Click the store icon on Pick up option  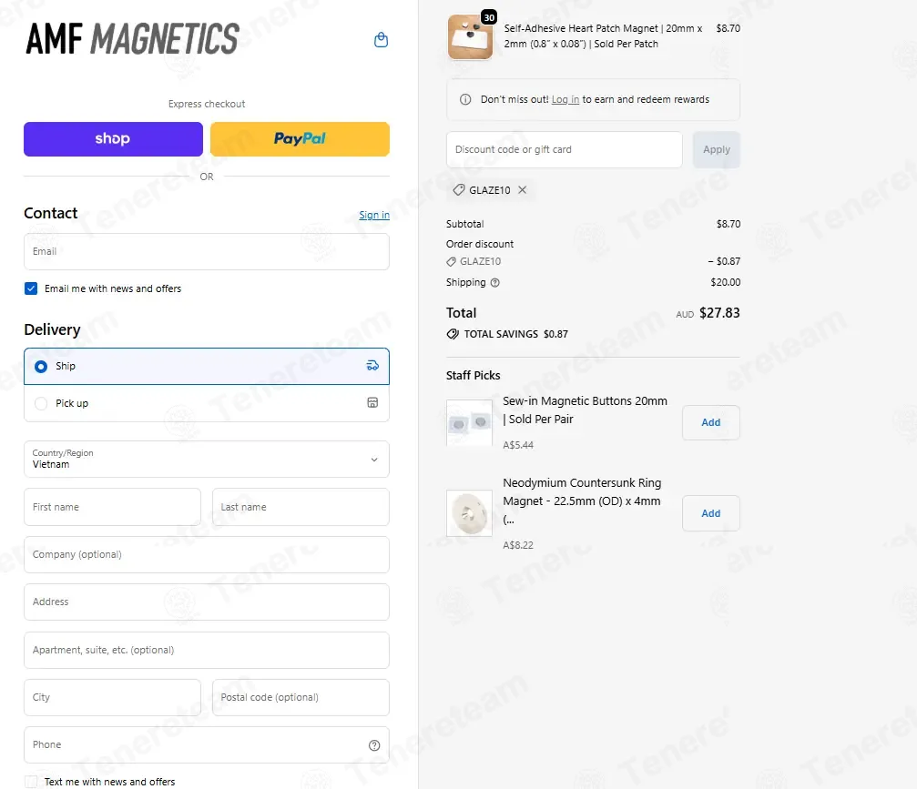pos(372,402)
